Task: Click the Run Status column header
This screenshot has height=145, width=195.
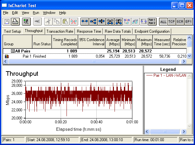Action: [x=42, y=42]
